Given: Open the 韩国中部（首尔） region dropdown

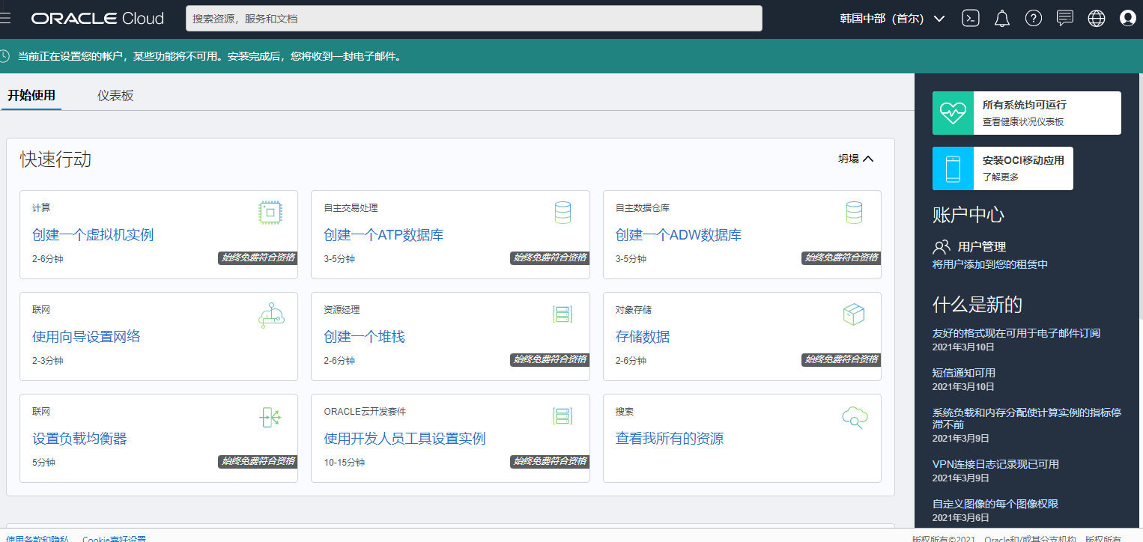Looking at the screenshot, I should (x=892, y=19).
